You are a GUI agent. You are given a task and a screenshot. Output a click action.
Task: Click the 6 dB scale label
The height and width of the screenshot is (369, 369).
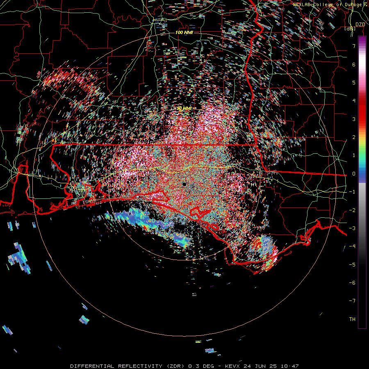pos(354,64)
